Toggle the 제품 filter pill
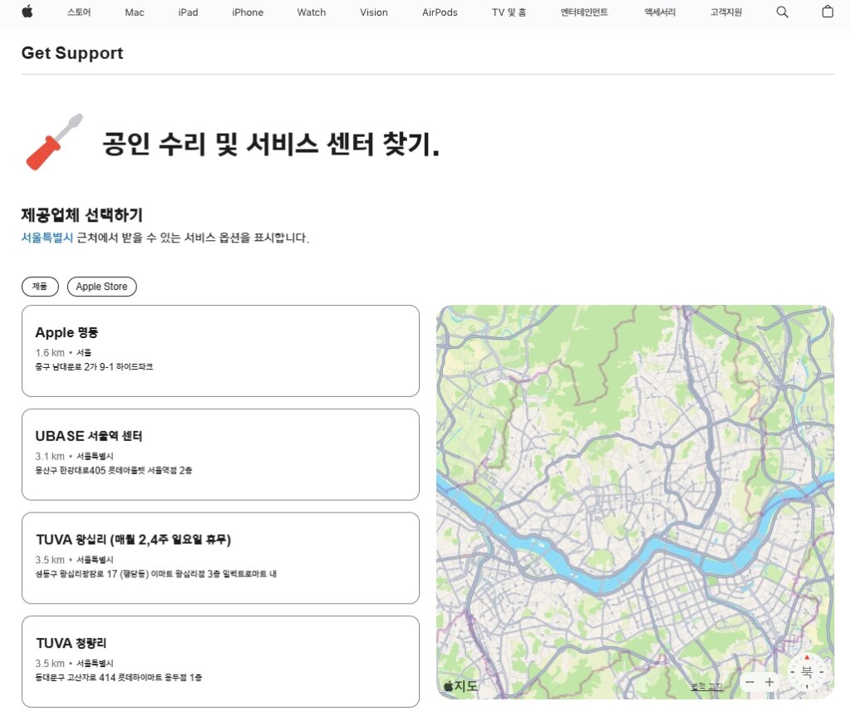This screenshot has height=711, width=851. pos(40,287)
